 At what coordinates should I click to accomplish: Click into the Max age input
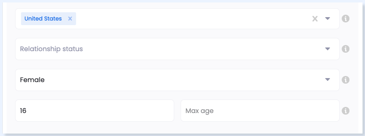click(x=260, y=111)
